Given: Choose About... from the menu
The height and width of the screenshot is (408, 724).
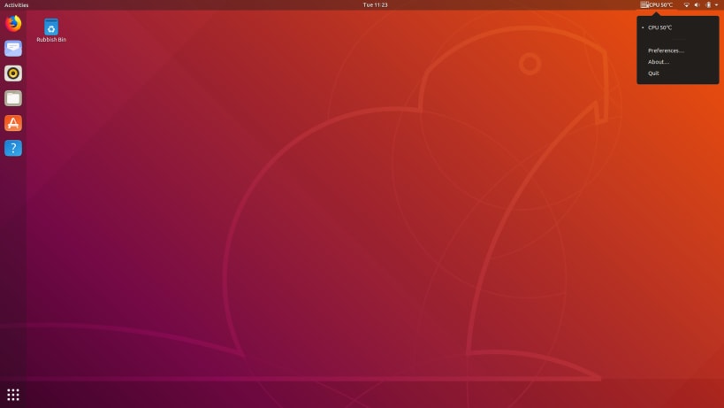Looking at the screenshot, I should click(x=677, y=62).
